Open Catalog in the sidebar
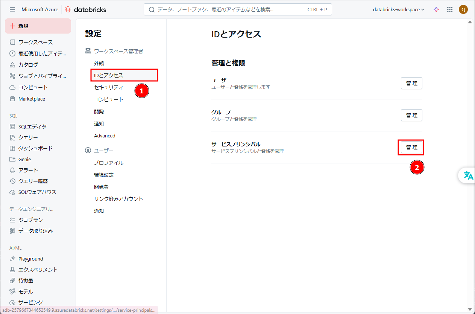 28,65
